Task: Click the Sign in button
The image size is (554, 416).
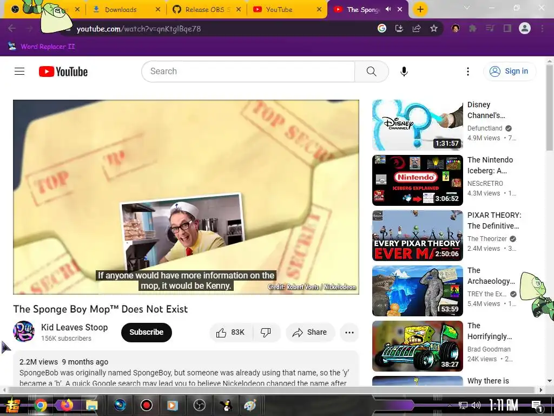Action: click(509, 71)
